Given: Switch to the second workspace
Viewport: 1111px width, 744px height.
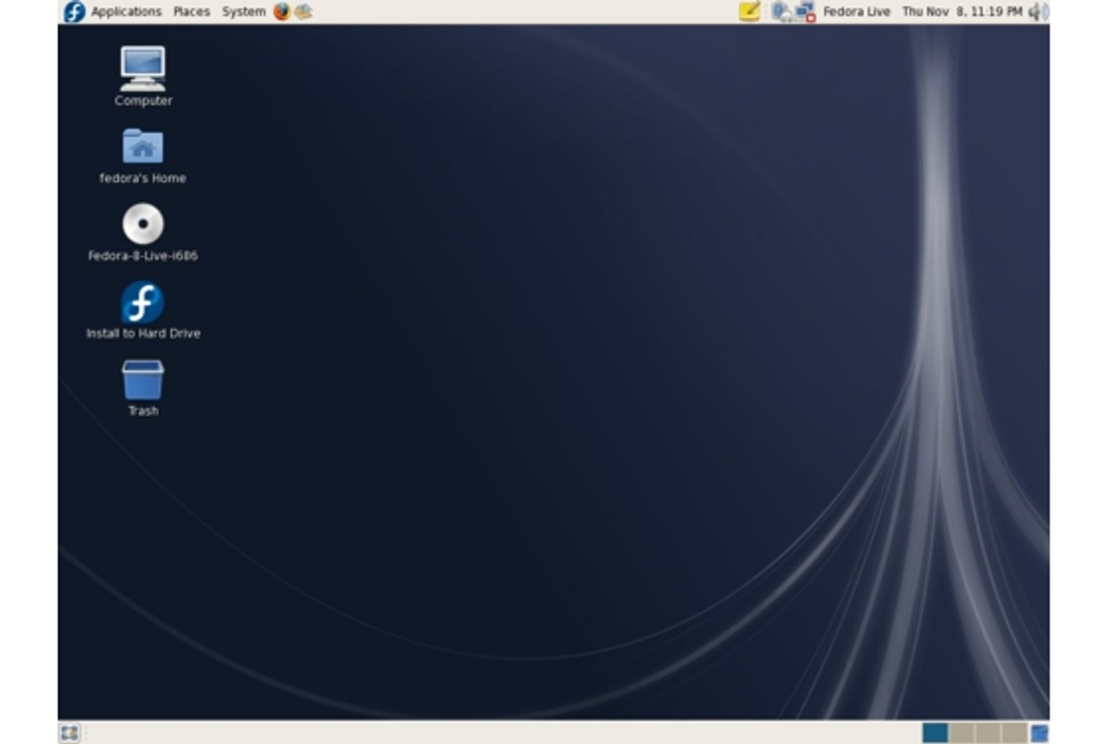Looking at the screenshot, I should (962, 733).
